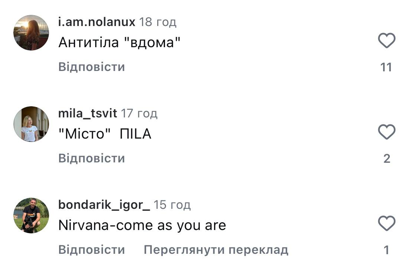
Task: View the 1 like on the bondarik_igor_ comment
Action: 386,250
